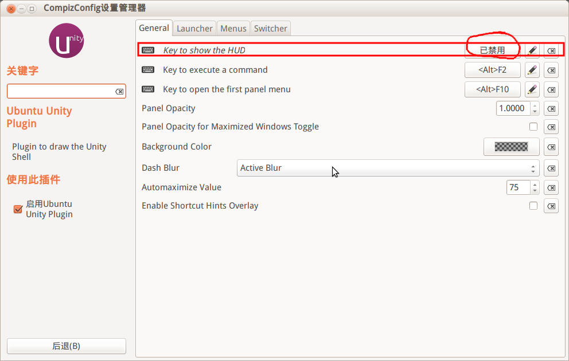Viewport: 569px width, 361px height.
Task: Uncheck the 启用Ubuntu Unity Plugin checkbox
Action: point(18,209)
